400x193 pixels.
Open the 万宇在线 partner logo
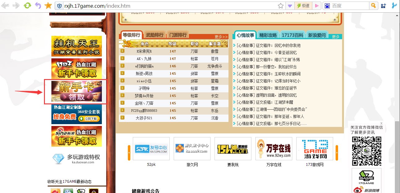274,149
